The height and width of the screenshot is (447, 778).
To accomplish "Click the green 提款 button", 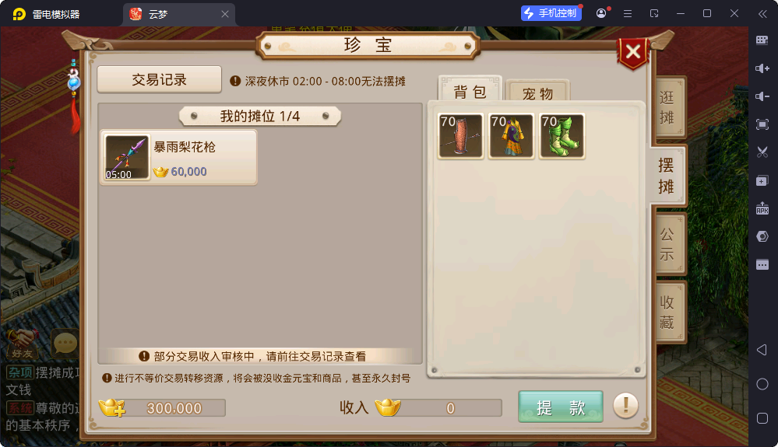I will 561,407.
